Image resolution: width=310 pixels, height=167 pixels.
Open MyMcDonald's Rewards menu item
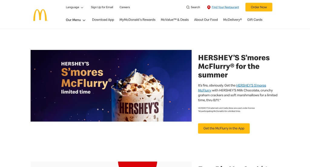coord(137,20)
